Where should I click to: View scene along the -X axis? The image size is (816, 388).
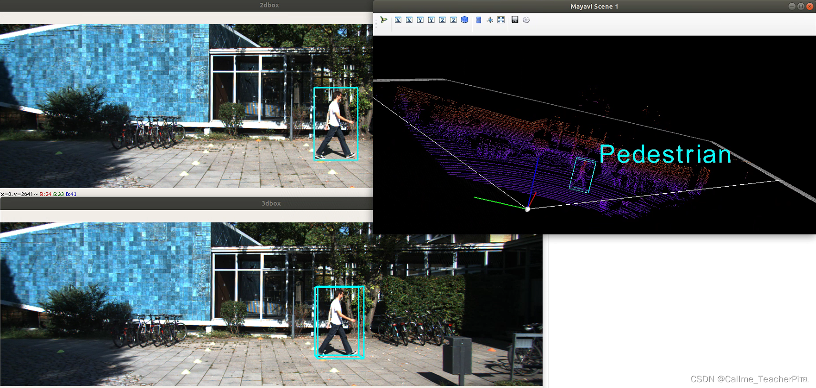[x=398, y=20]
